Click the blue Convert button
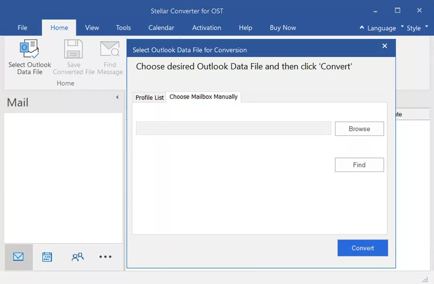Screen dimensions: 434x284 pos(363,248)
